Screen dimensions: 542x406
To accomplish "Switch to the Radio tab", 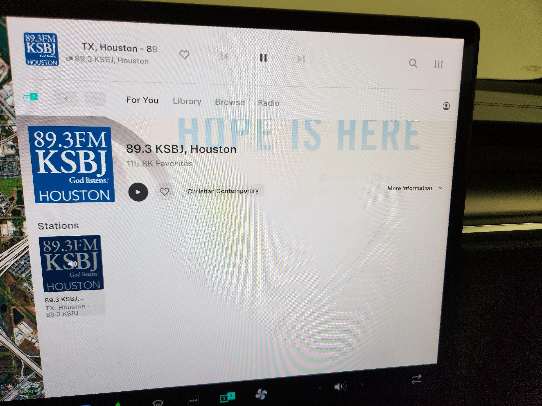I will 268,103.
